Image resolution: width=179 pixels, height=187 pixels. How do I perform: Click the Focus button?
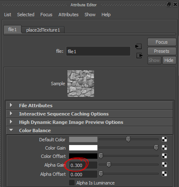(162, 42)
